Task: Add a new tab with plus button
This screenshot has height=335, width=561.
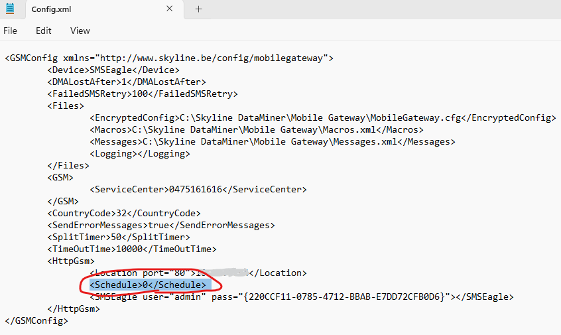Action: coord(198,9)
